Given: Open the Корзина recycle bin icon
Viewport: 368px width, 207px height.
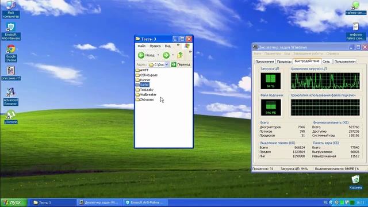Looking at the screenshot, I should click(x=355, y=182).
